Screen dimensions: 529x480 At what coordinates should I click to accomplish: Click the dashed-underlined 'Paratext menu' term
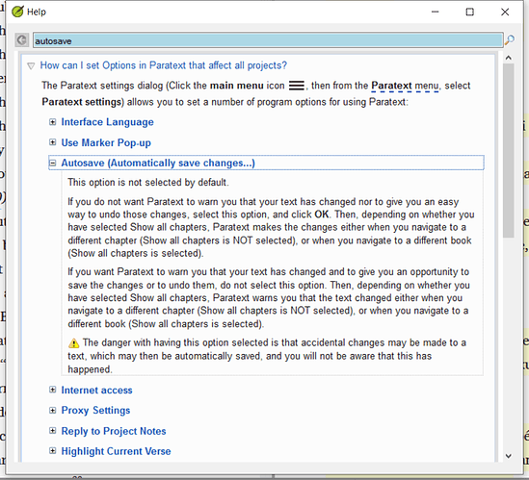coord(405,86)
